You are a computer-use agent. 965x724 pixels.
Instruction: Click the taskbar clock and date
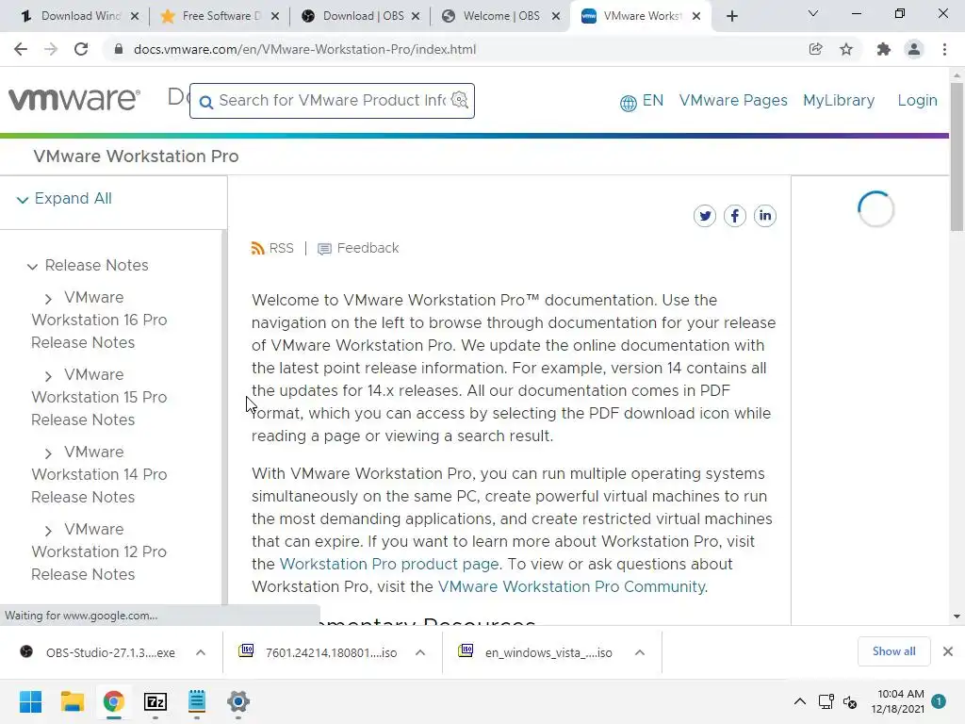click(x=898, y=701)
